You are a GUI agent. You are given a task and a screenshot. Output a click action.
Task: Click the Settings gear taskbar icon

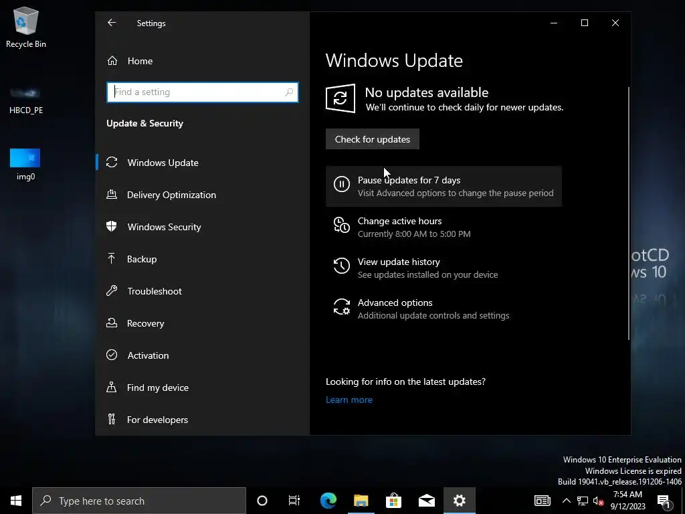pos(459,501)
